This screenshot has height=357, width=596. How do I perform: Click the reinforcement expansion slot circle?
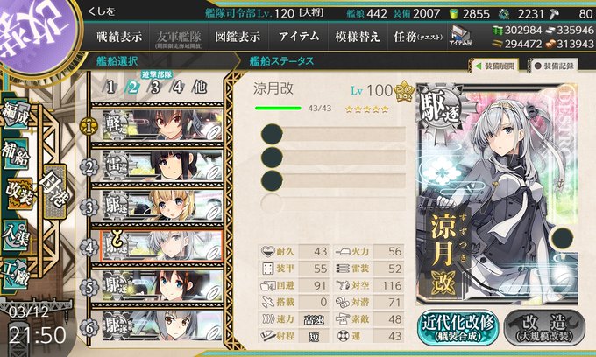(x=562, y=238)
